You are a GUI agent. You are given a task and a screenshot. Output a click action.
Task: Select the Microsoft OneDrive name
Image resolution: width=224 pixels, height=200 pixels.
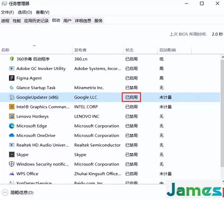coord(36,136)
